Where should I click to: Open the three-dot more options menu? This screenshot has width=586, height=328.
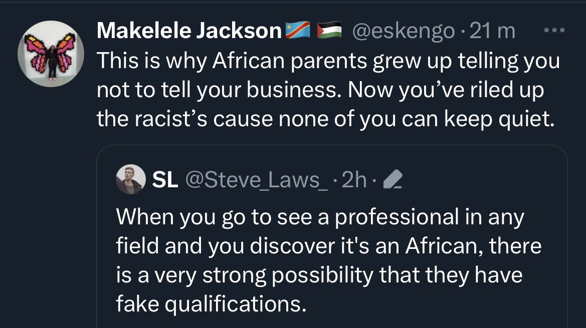554,32
